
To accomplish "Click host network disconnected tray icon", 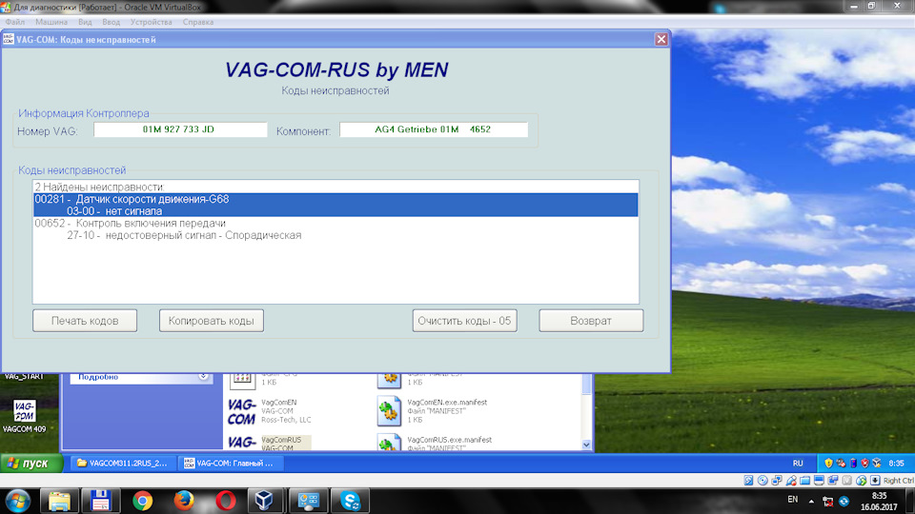I will [x=827, y=502].
